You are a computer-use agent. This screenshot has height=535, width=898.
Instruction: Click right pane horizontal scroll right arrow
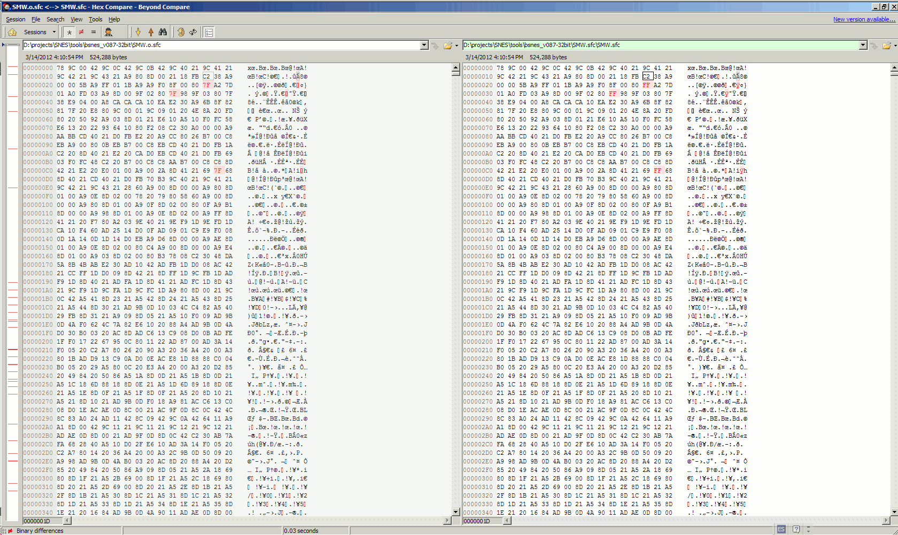pyautogui.click(x=886, y=521)
